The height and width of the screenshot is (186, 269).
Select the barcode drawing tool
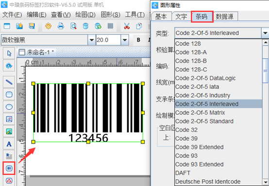click(x=9, y=168)
